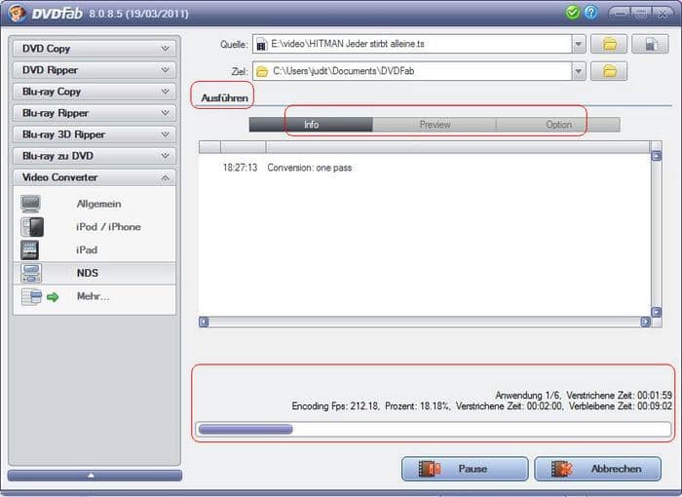Select the iPod / iPhone profile label
The width and height of the screenshot is (682, 497).
108,227
